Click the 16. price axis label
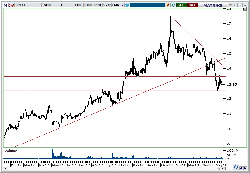 [230, 39]
